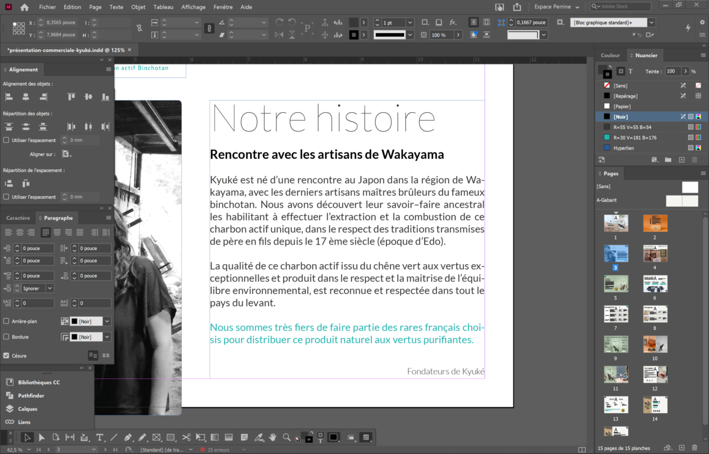Toggle container formatting icon in Nuancier panel

[x=620, y=71]
